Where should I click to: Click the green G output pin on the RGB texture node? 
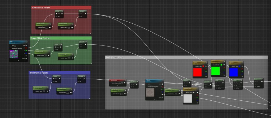pos(26,51)
